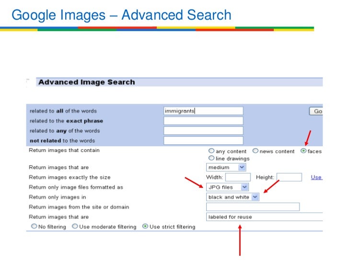Open the 'labeled for reuse' usage rights dropdown
The width and height of the screenshot is (349, 261).
tap(265, 217)
